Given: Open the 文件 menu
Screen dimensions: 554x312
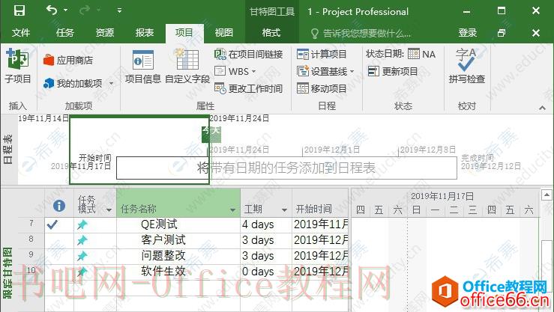Looking at the screenshot, I should pos(21,33).
